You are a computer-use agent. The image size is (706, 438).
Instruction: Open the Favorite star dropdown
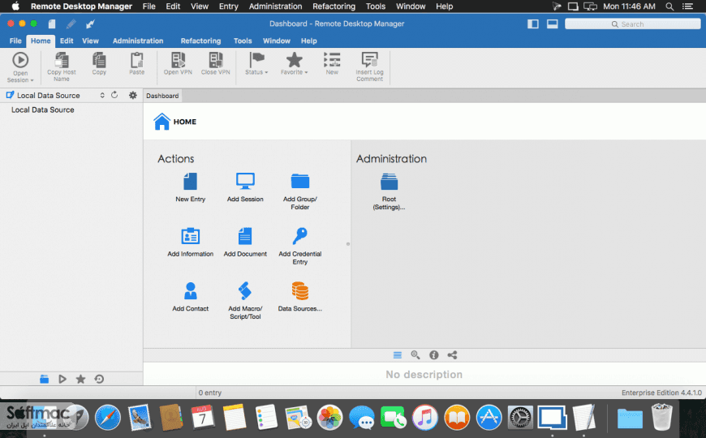click(294, 63)
